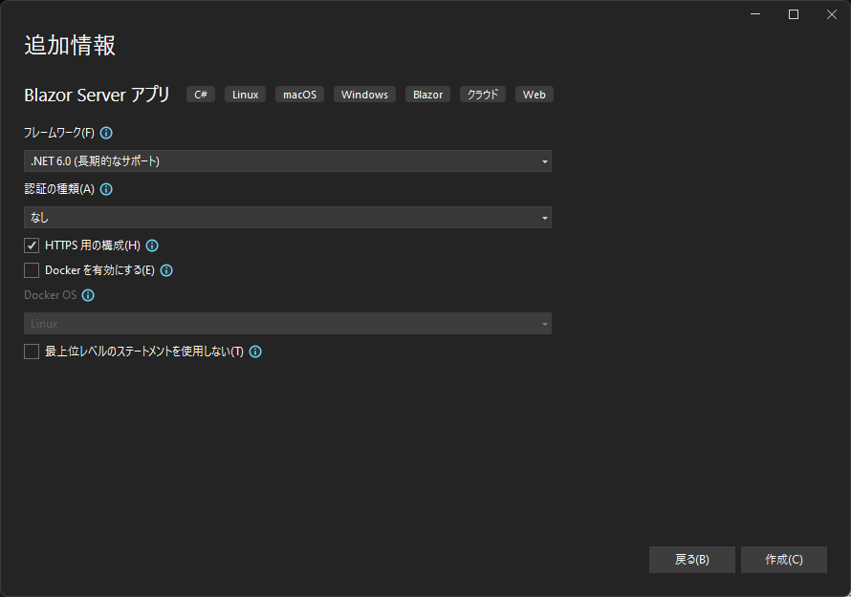
Task: Click the 認証の種類(A) label text
Action: pos(59,189)
